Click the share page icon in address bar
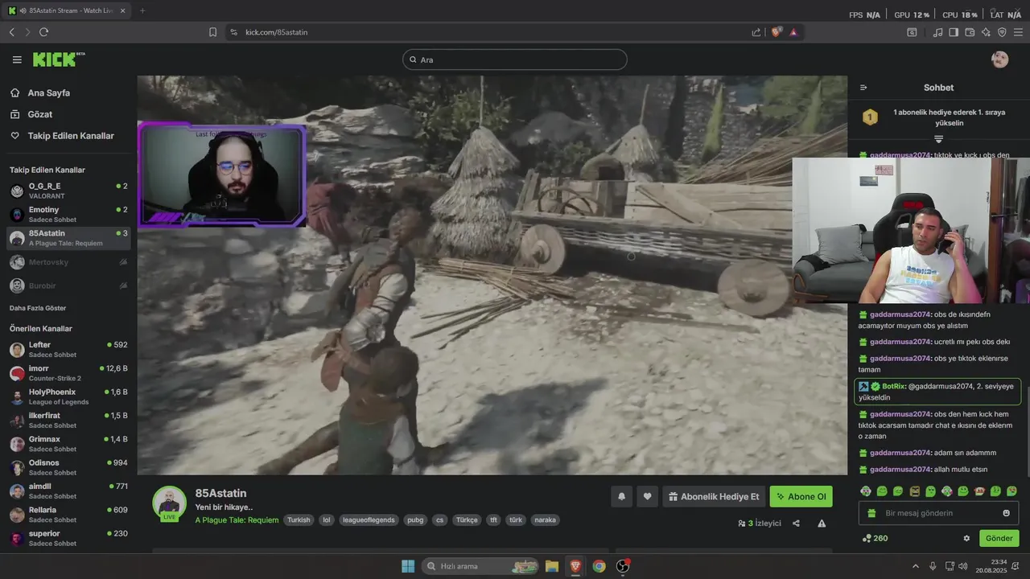Screen dimensions: 1030x579 tap(756, 32)
